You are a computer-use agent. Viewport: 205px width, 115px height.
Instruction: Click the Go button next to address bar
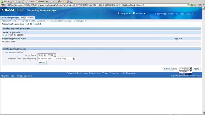[x=193, y=5]
